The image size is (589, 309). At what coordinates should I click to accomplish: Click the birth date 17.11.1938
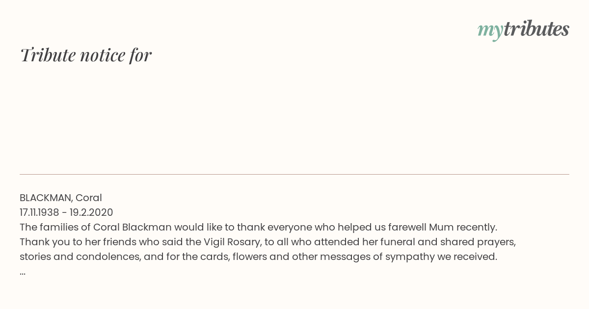coord(39,212)
